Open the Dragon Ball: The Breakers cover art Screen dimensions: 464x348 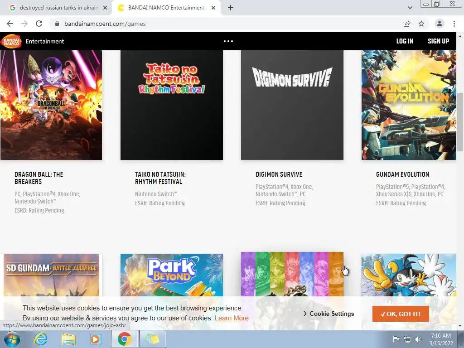(51, 105)
